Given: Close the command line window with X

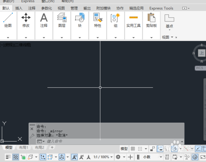Looking at the screenshot, I should pos(32,129).
